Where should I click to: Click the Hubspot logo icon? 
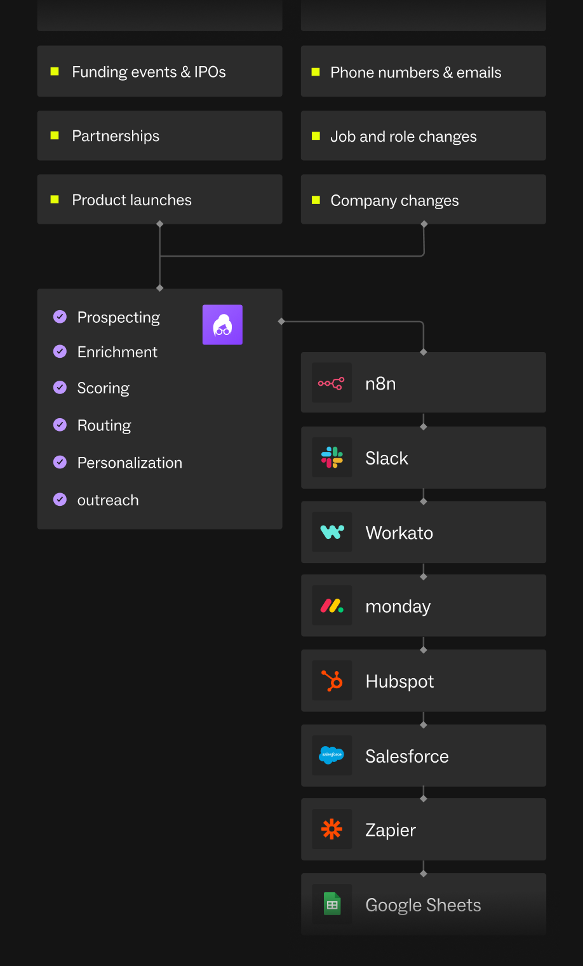pos(332,681)
